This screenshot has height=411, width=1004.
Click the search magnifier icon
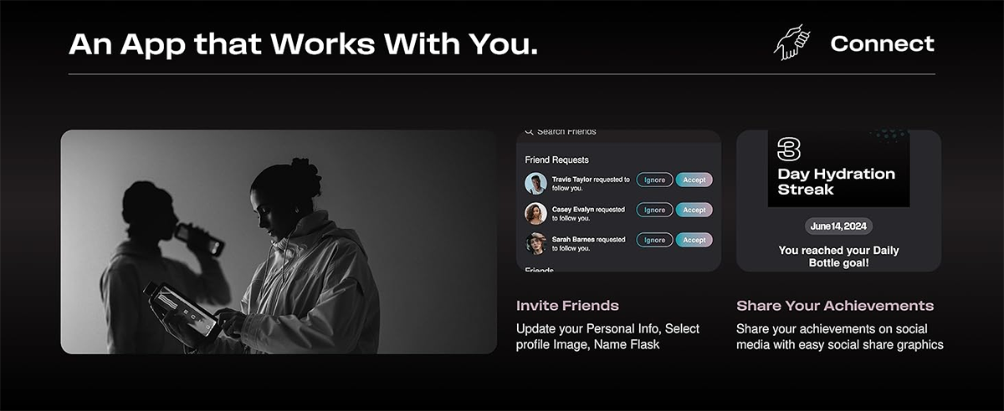(x=529, y=132)
